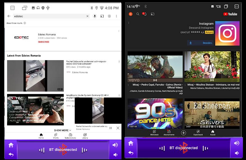Tap the YouTube logo
This screenshot has height=160, width=246.
click(230, 14)
